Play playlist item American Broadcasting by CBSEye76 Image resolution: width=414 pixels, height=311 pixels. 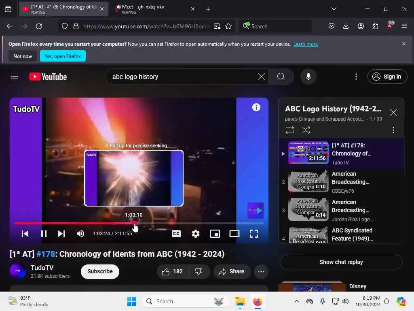pos(341,182)
